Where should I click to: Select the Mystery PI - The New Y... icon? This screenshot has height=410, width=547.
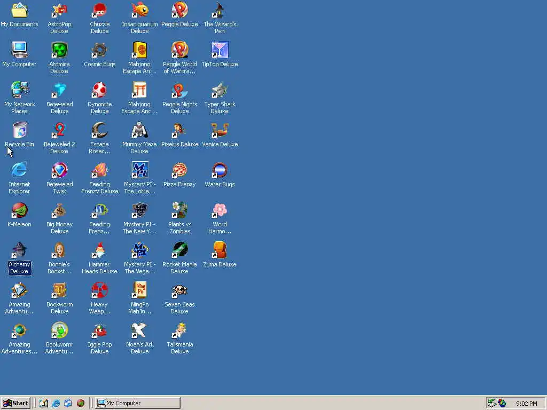click(x=140, y=210)
